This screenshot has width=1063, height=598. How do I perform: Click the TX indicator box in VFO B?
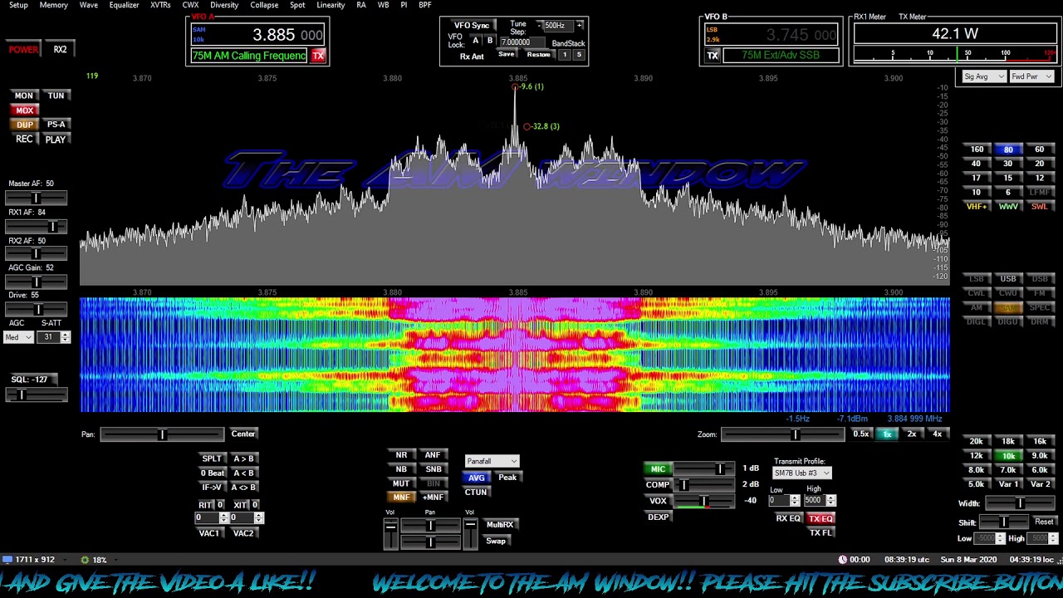(713, 56)
